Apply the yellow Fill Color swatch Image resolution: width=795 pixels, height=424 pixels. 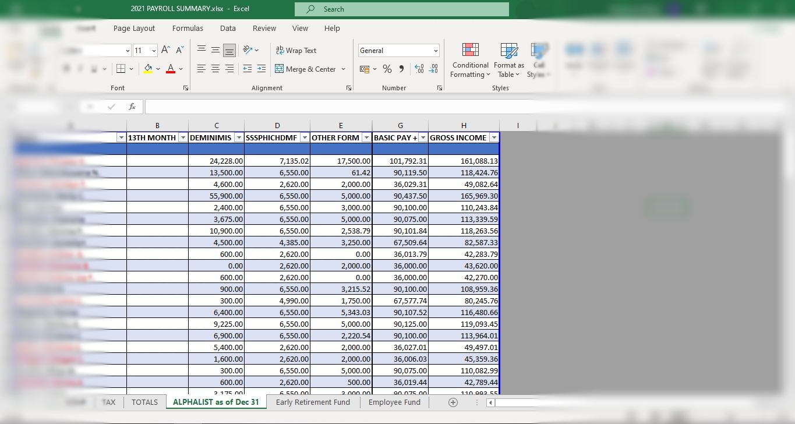click(x=149, y=69)
